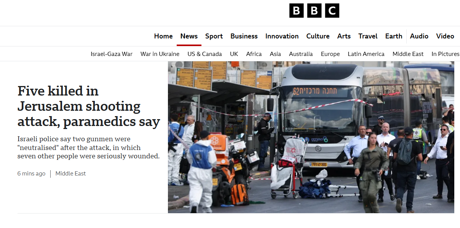Select the News tab
460x228 pixels.
point(189,36)
